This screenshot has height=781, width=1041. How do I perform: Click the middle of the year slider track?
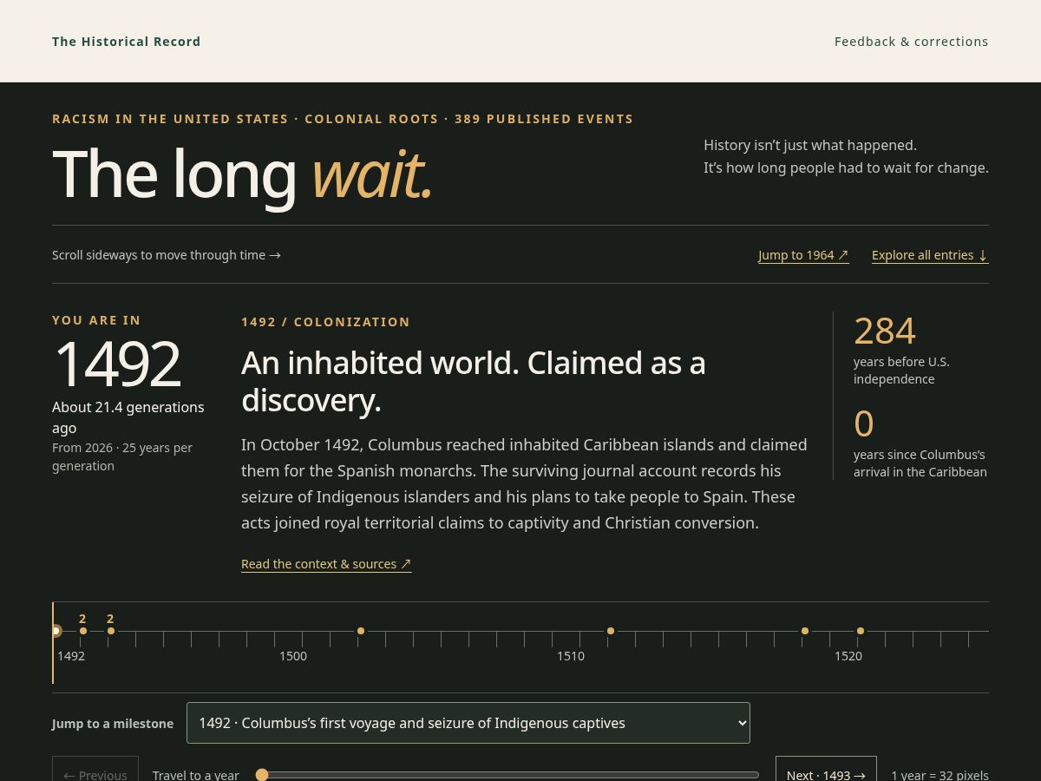(507, 775)
